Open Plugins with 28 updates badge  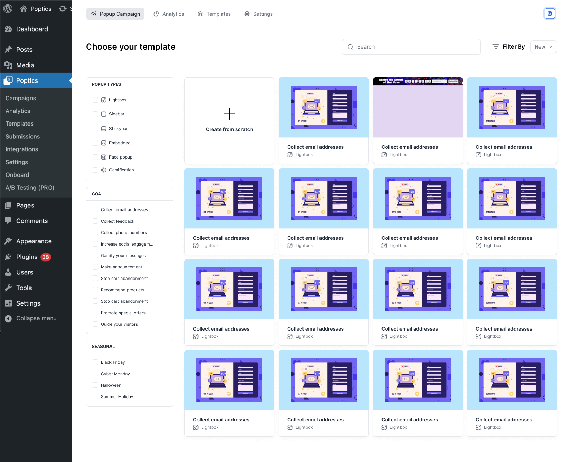click(x=33, y=257)
